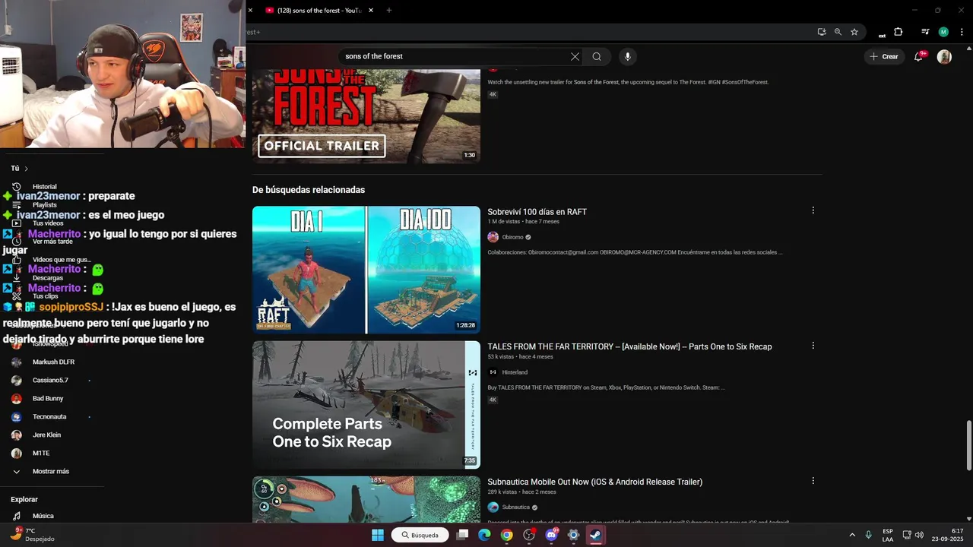Open Historial in sidebar
The height and width of the screenshot is (547, 973).
tap(44, 187)
